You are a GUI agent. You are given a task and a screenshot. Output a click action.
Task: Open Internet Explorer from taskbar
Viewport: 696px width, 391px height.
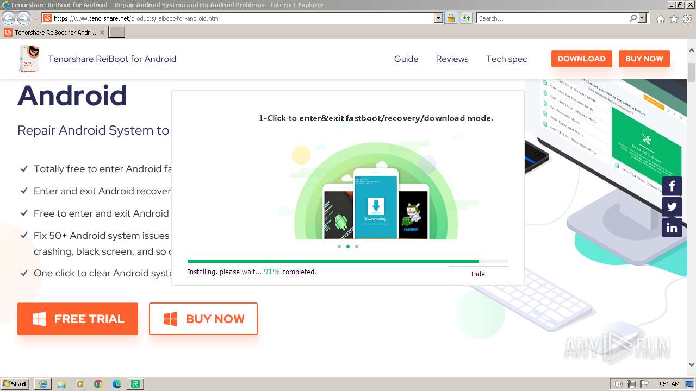[43, 384]
